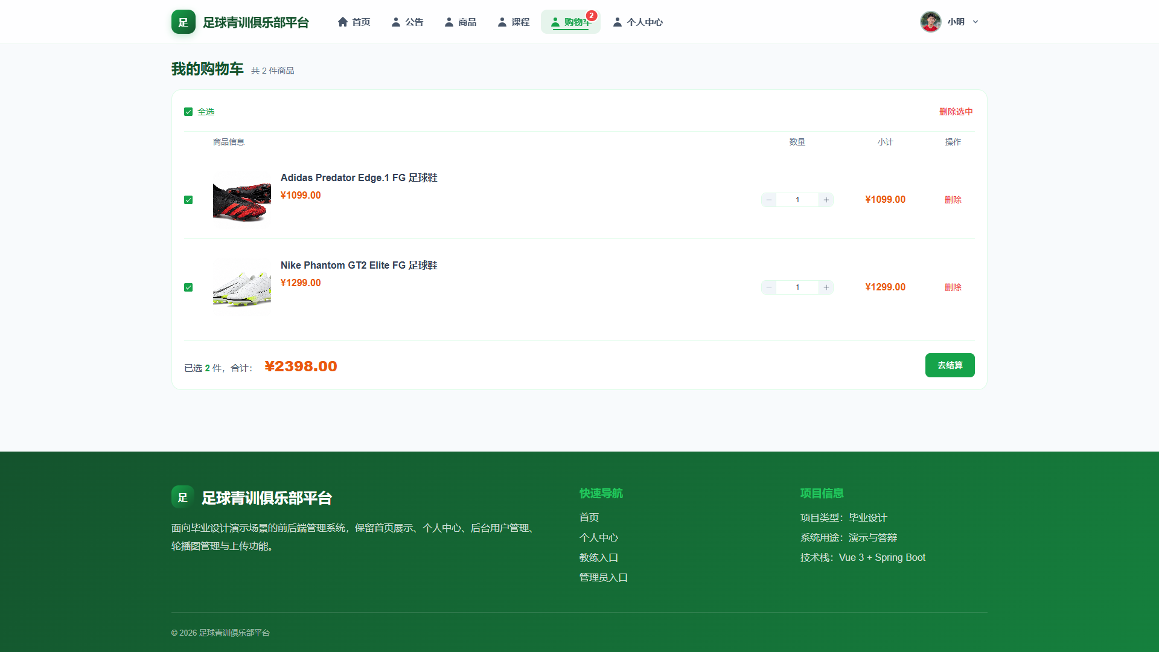
Task: Click the 我的购物车 page heading
Action: (208, 69)
